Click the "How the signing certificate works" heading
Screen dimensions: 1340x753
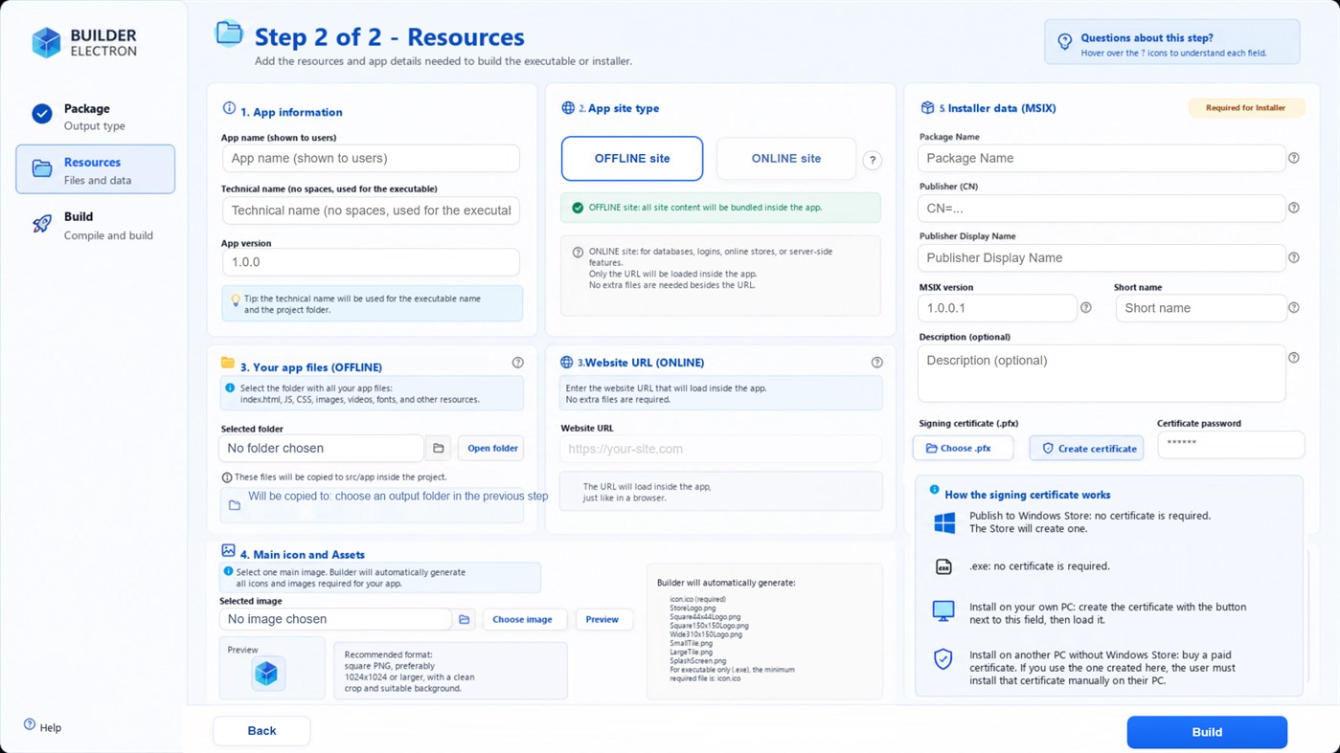(1028, 495)
